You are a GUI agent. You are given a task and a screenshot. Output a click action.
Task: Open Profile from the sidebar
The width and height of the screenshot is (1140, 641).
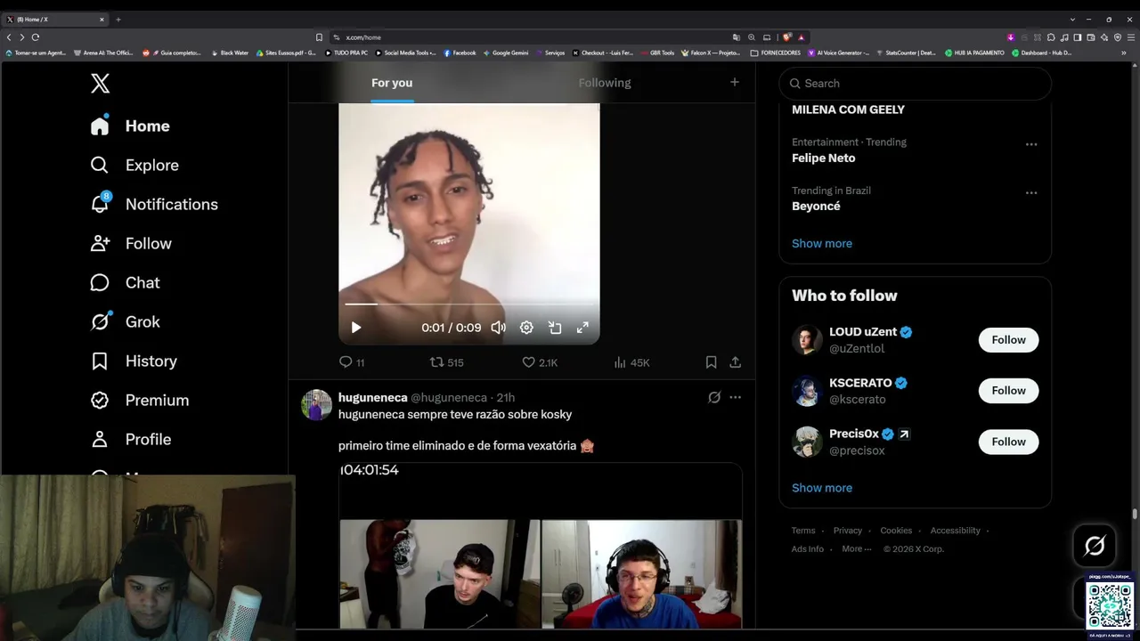(131, 439)
